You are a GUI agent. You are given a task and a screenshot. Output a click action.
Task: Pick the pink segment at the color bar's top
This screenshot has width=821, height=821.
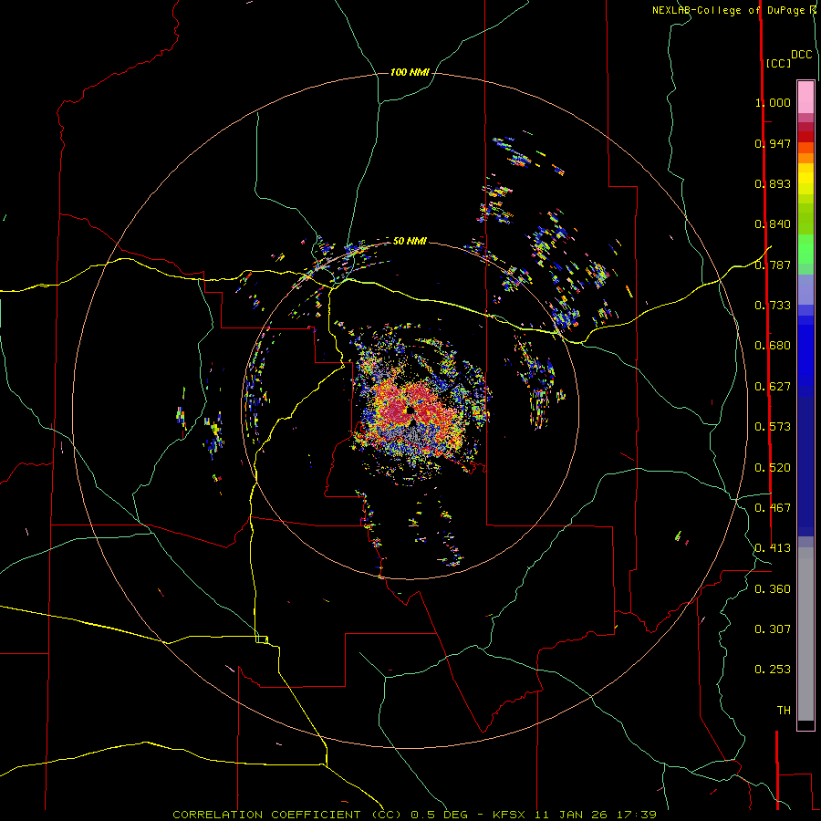click(x=805, y=98)
